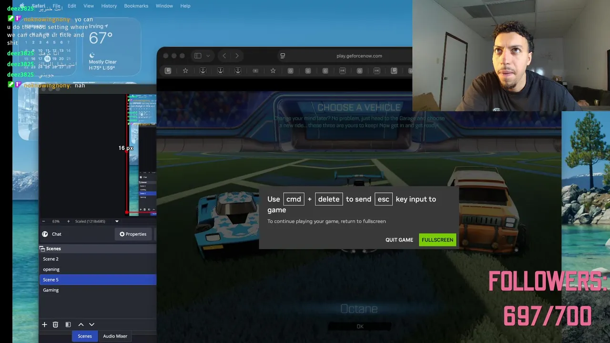Move scene up with the up arrow

click(x=81, y=324)
